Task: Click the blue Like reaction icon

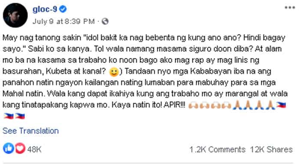Action: [x=9, y=148]
